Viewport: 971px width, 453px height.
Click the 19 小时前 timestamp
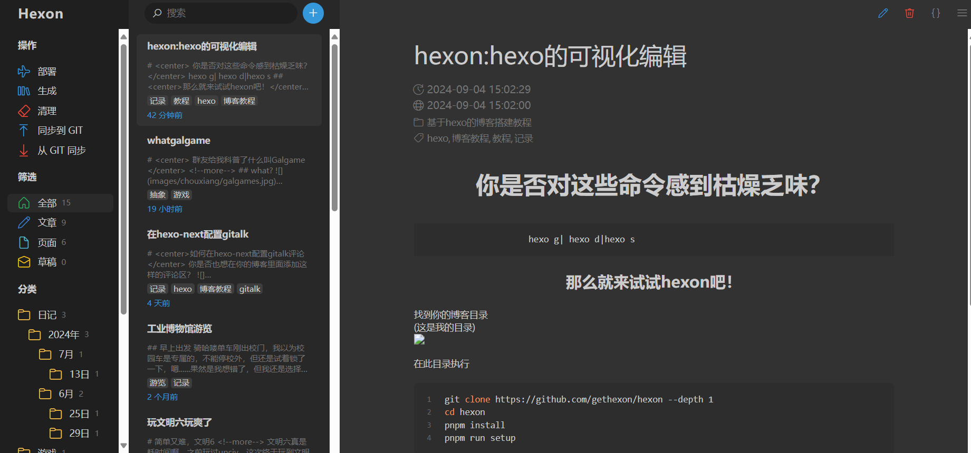pyautogui.click(x=165, y=209)
